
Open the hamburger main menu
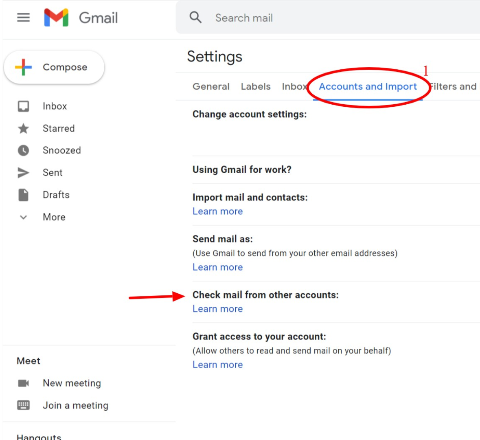coord(23,18)
